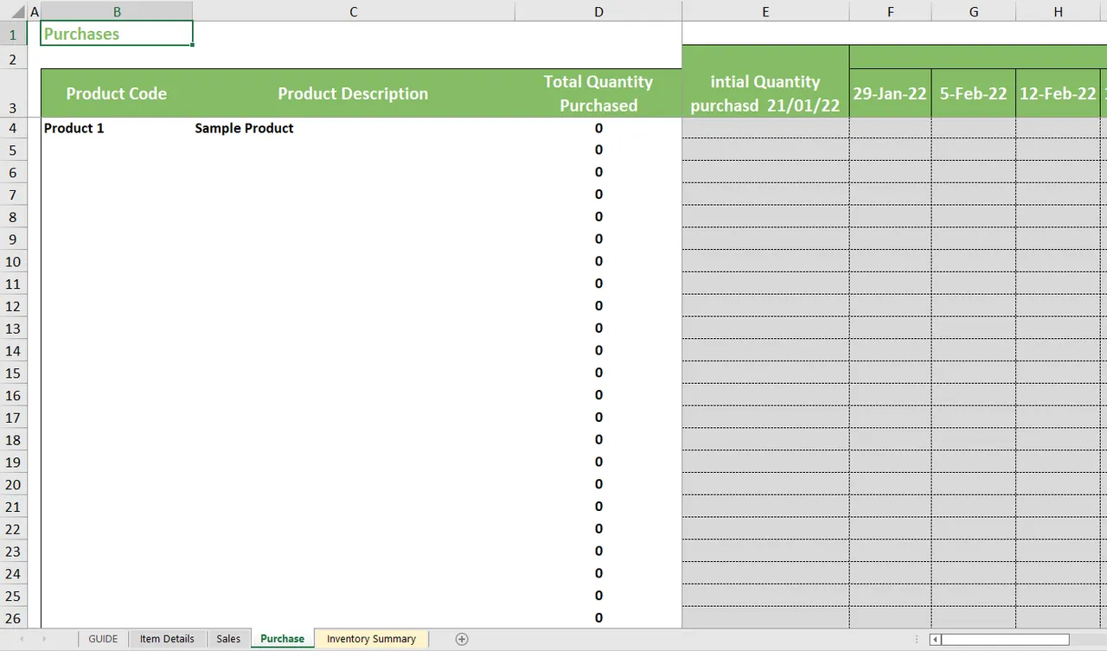Click the Select All corner triangle
The image size is (1107, 651).
(x=20, y=12)
